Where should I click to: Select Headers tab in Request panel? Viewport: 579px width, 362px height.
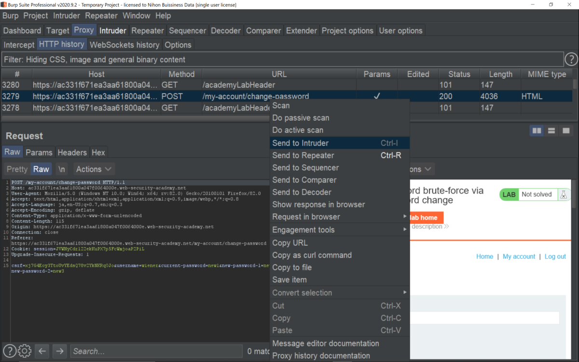click(x=72, y=152)
